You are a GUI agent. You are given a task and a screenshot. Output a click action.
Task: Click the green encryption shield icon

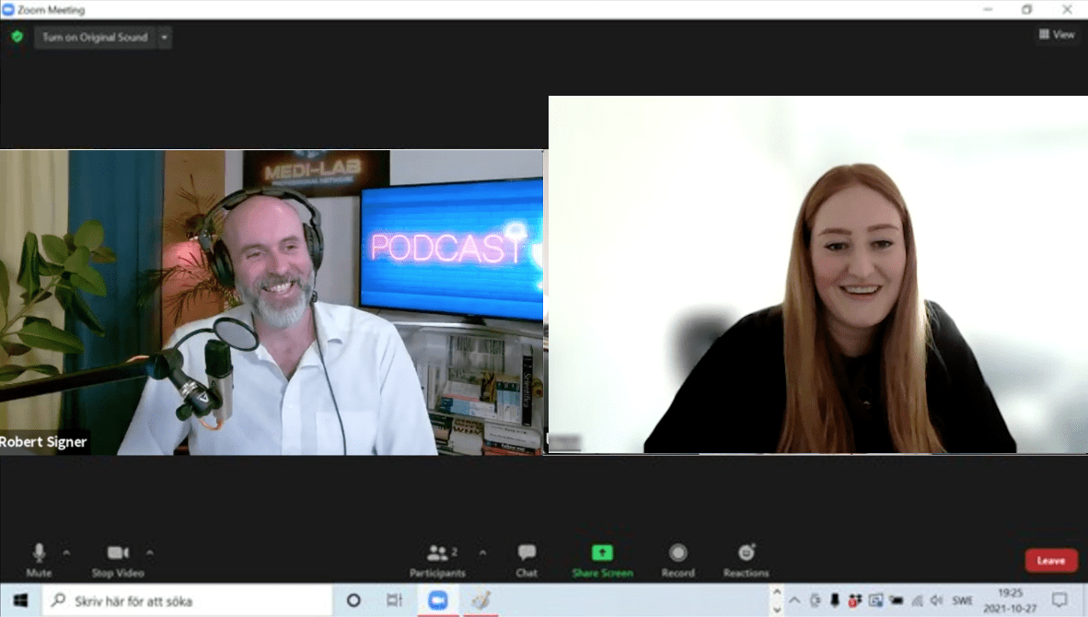coord(17,37)
